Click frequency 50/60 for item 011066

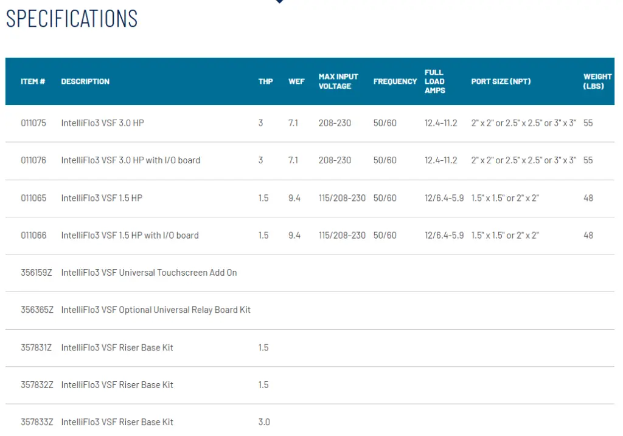385,235
